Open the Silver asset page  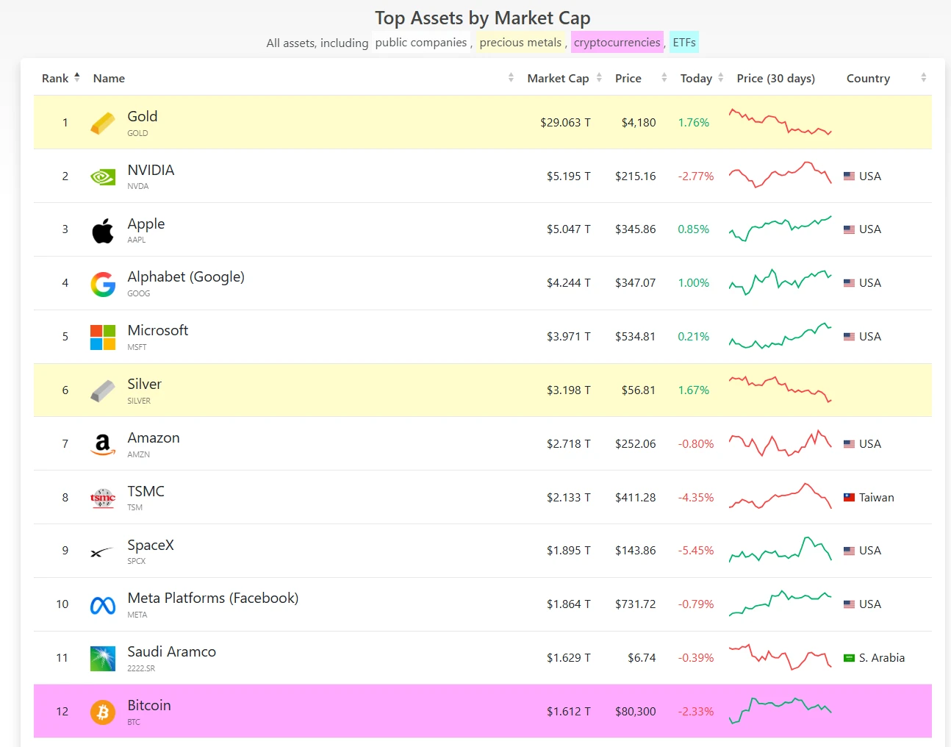pos(145,384)
